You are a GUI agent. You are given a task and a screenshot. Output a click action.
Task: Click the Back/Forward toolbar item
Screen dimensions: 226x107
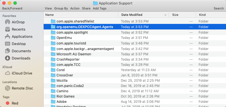12,8
